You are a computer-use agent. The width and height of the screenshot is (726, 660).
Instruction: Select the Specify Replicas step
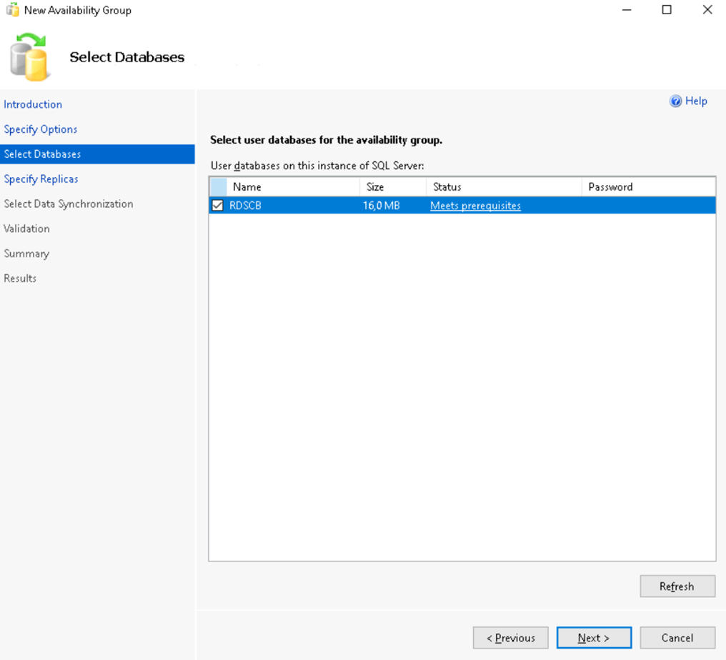[41, 179]
